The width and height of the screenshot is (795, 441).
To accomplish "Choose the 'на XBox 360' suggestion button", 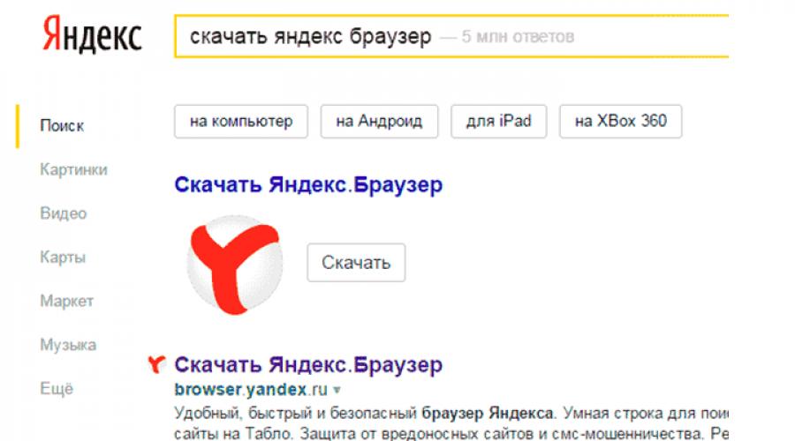I will (x=621, y=122).
